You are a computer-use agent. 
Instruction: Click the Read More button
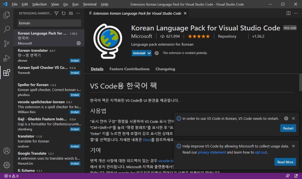click(x=285, y=162)
